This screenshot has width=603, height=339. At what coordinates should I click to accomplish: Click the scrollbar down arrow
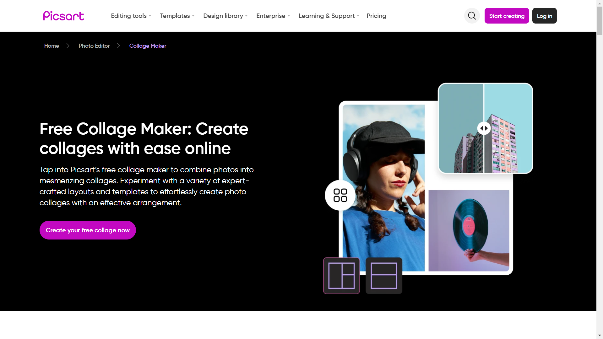(599, 335)
